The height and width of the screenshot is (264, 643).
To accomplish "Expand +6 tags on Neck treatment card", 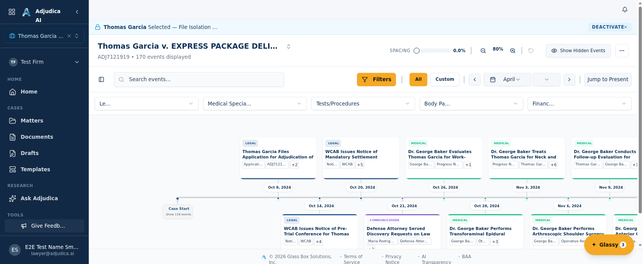I will click(x=554, y=165).
